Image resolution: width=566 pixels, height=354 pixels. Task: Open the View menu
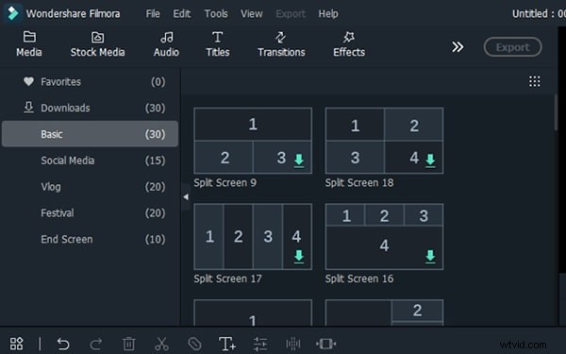252,14
